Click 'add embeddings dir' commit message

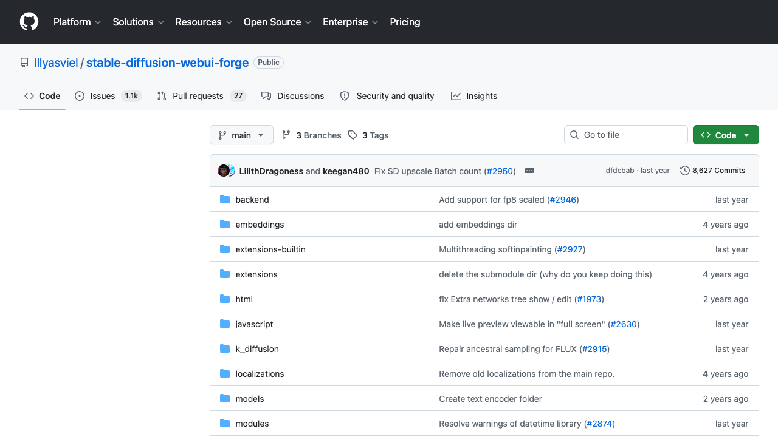[478, 225]
